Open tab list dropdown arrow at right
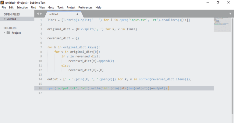 [x=230, y=14]
